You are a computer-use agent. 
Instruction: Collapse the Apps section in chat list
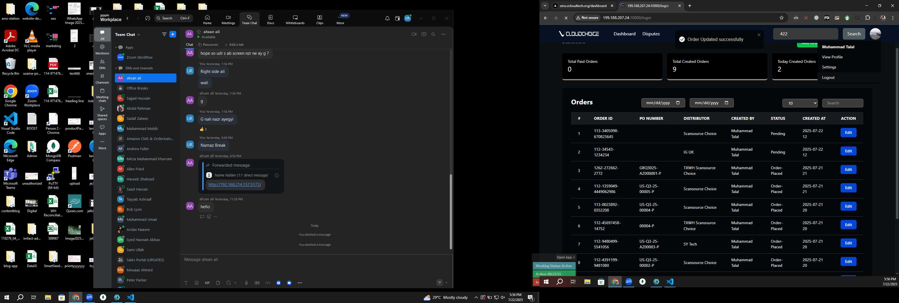coord(116,47)
